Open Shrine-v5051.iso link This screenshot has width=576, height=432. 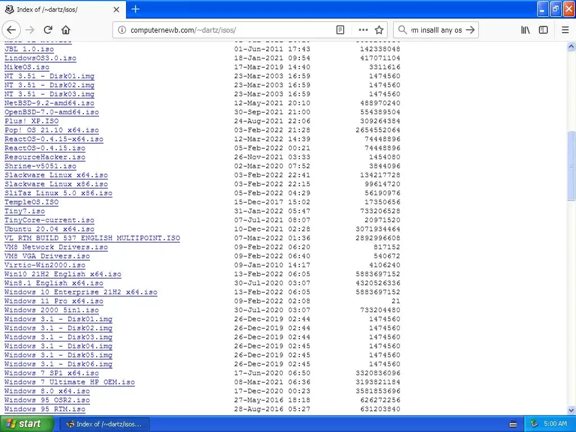pos(40,166)
